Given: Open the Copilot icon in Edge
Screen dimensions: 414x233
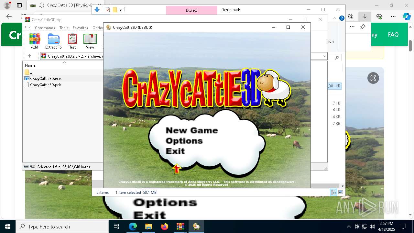Looking at the screenshot, I should coord(407,17).
